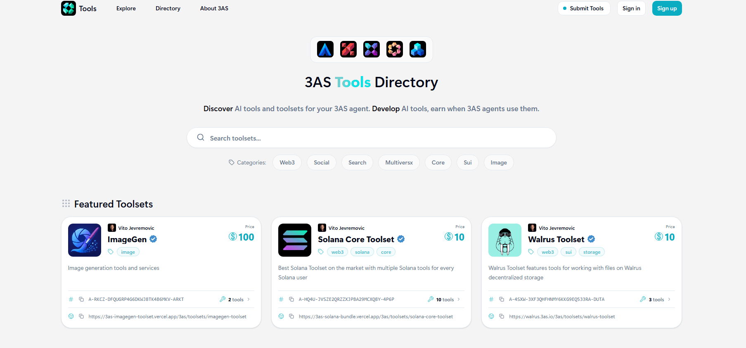Image resolution: width=746 pixels, height=348 pixels.
Task: Click the wrench icon beside 2 tools
Action: point(223,299)
